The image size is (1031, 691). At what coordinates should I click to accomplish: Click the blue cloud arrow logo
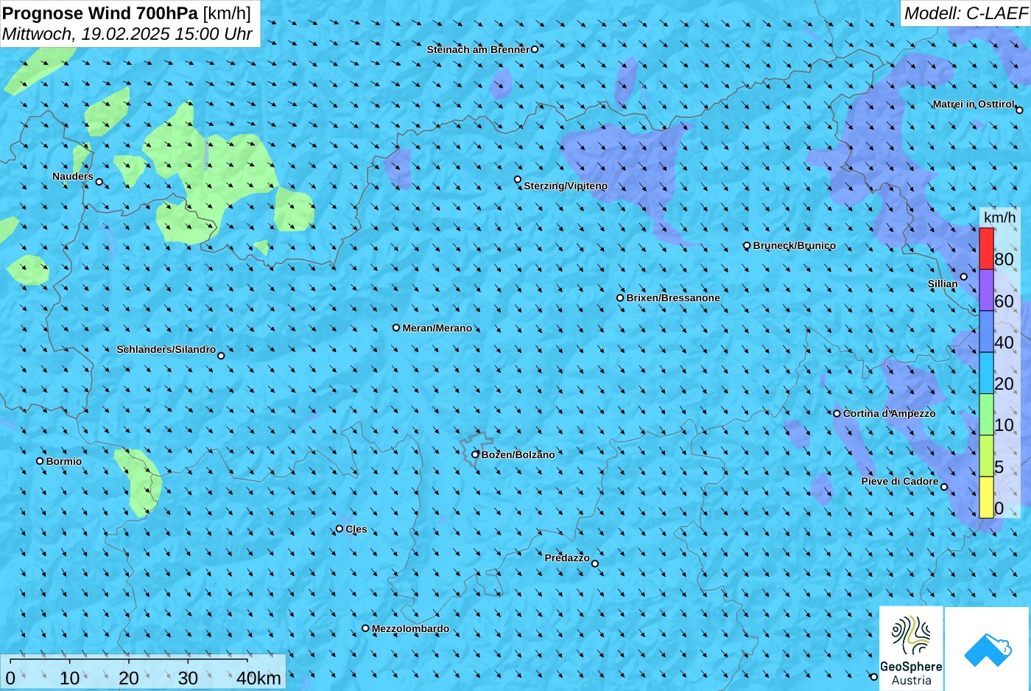(988, 649)
